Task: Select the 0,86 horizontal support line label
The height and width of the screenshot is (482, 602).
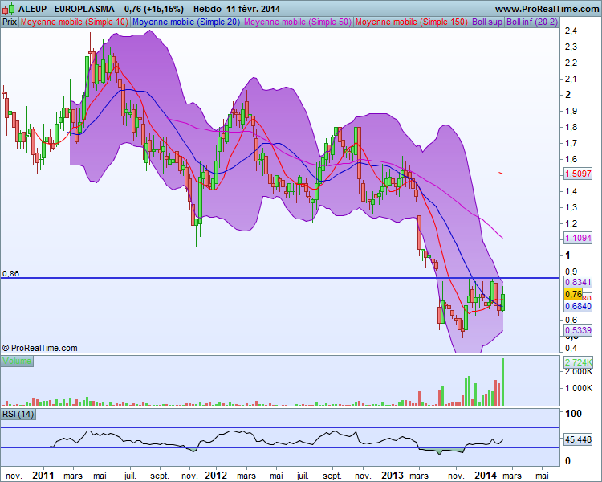Action: click(10, 274)
